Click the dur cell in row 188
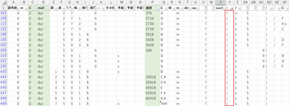289x106 pixels. click(x=43, y=34)
